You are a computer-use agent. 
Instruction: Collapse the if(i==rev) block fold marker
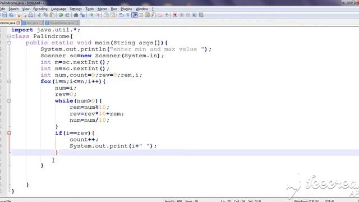[9, 133]
